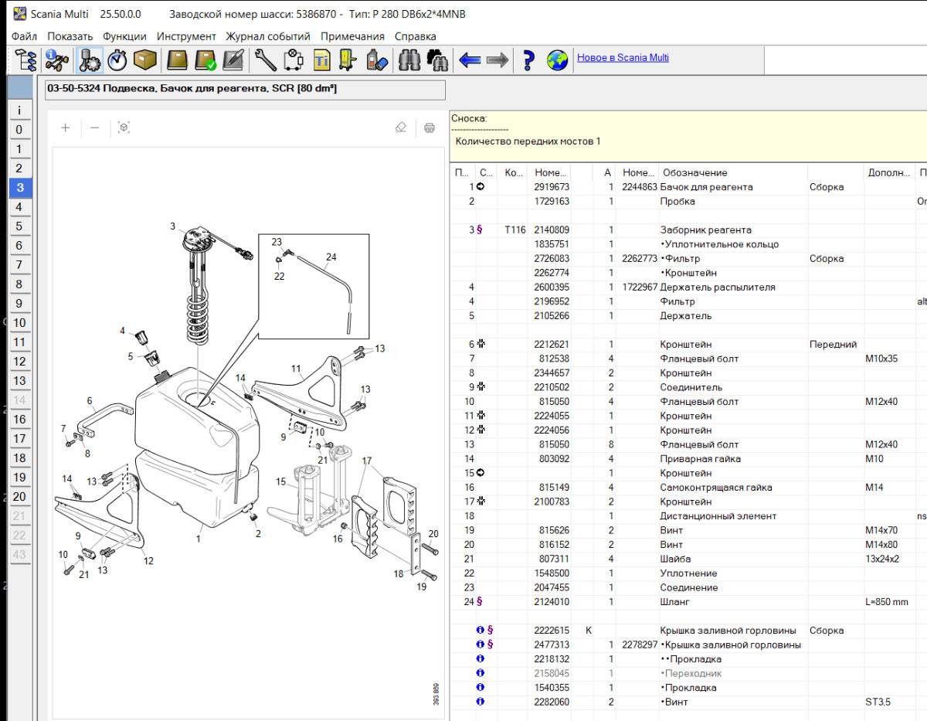
Task: Click the fit-to-view cube icon above diagram
Action: [x=124, y=128]
